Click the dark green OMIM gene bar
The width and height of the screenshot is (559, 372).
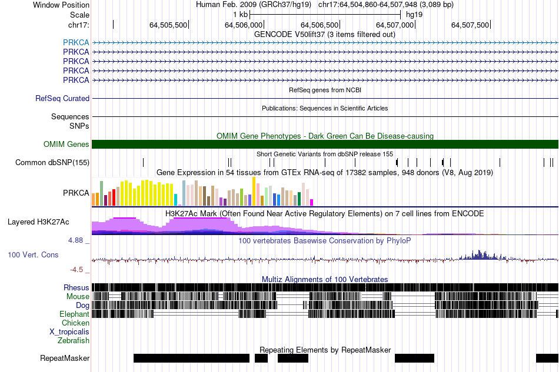(325, 144)
